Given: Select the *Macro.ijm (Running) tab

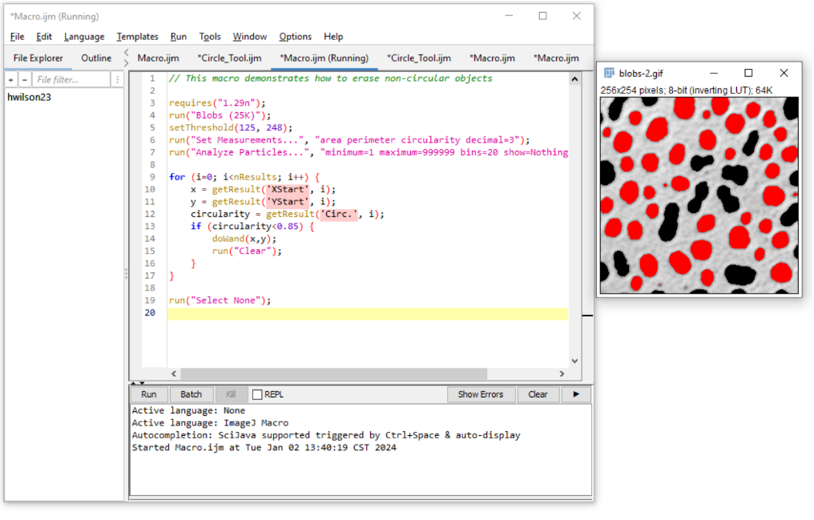Looking at the screenshot, I should tap(324, 58).
